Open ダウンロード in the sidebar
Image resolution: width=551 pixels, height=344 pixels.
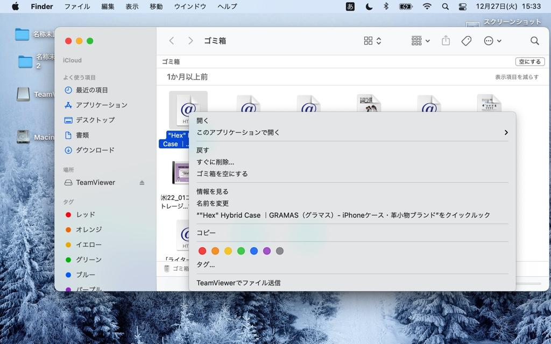[x=95, y=150]
